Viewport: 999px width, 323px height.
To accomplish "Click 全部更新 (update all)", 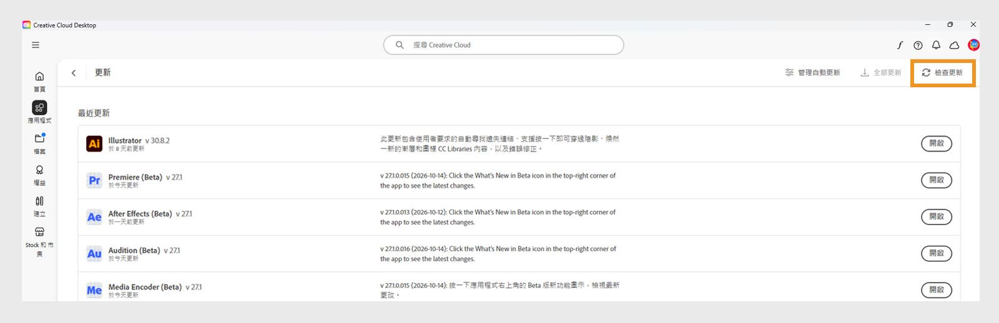I will tap(880, 72).
